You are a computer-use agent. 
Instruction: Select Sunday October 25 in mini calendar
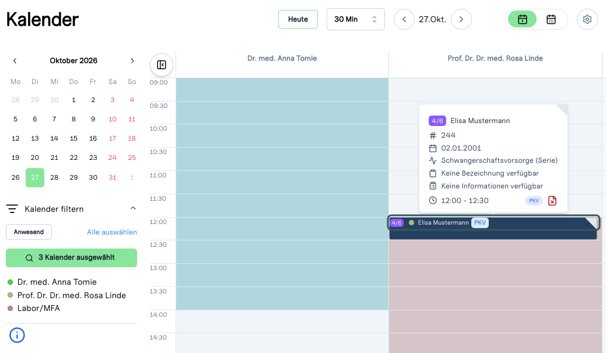[x=132, y=158]
